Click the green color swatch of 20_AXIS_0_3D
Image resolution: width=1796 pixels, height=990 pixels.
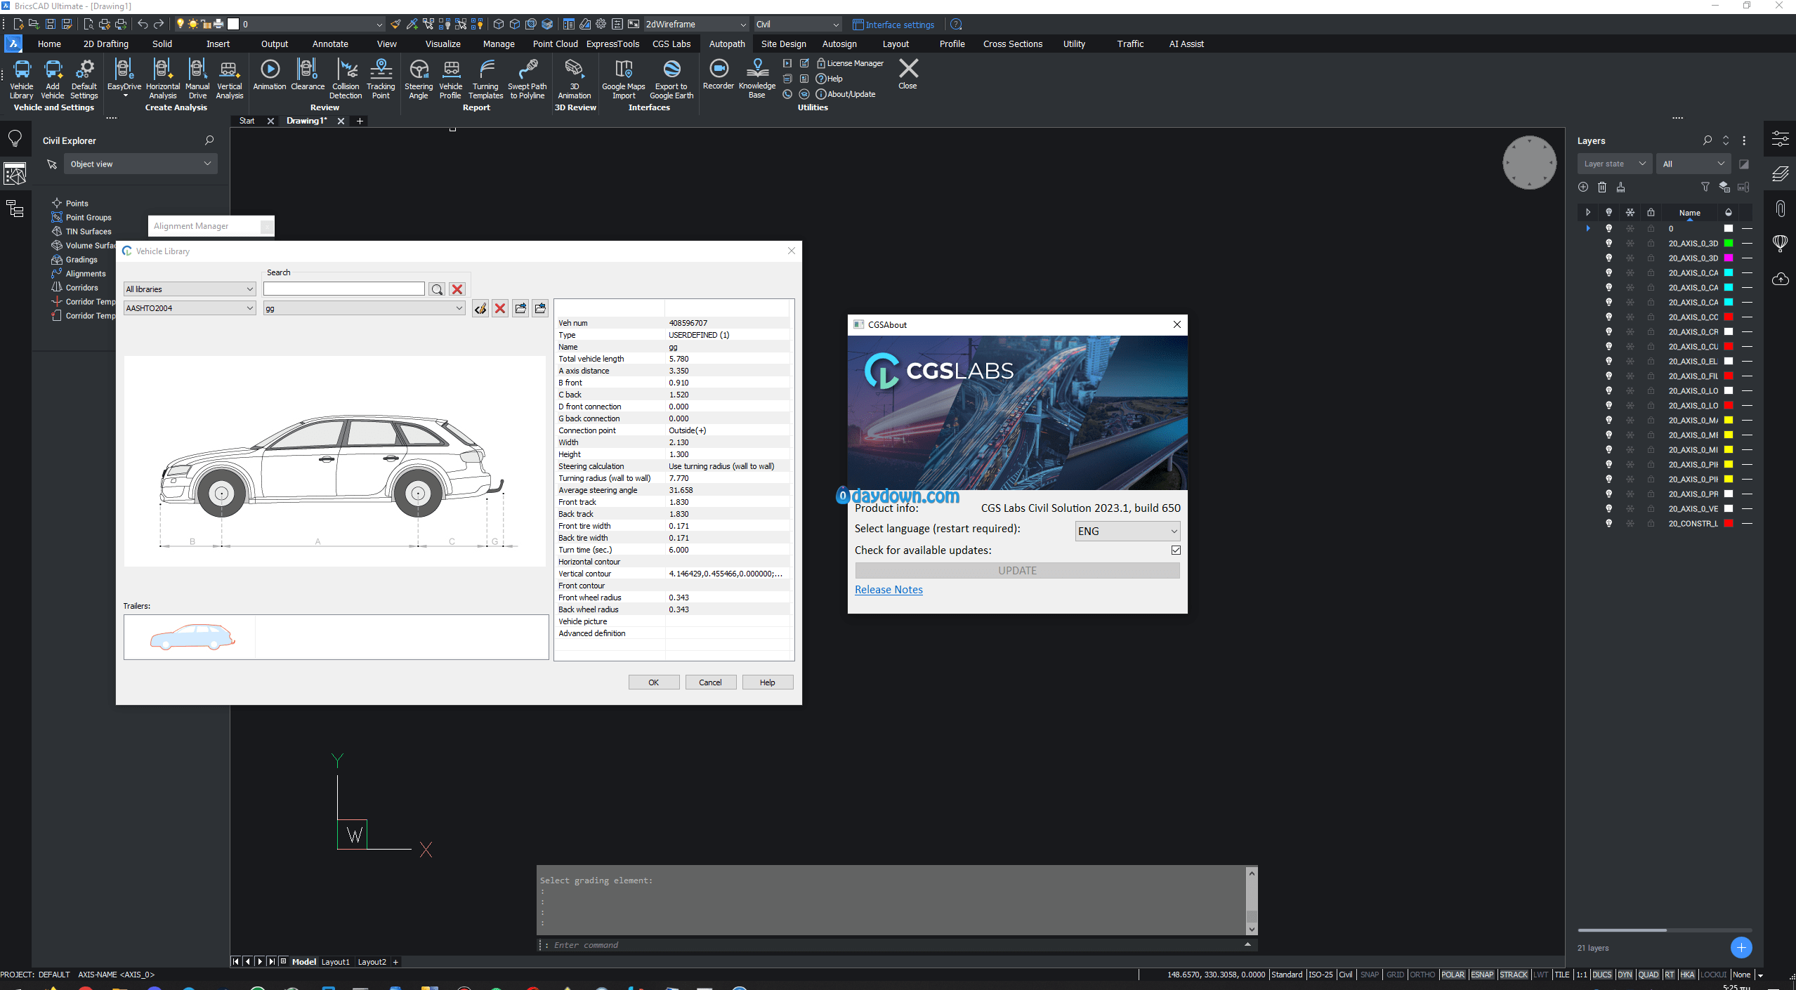pyautogui.click(x=1729, y=244)
